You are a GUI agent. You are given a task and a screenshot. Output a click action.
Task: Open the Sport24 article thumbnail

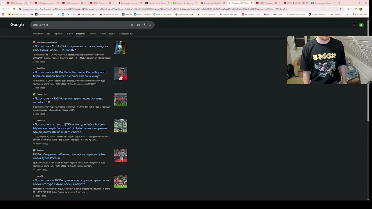coord(121,74)
